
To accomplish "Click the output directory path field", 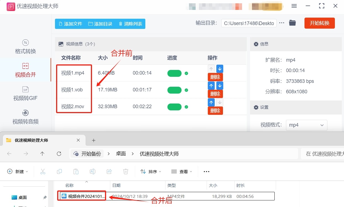I will [249, 23].
